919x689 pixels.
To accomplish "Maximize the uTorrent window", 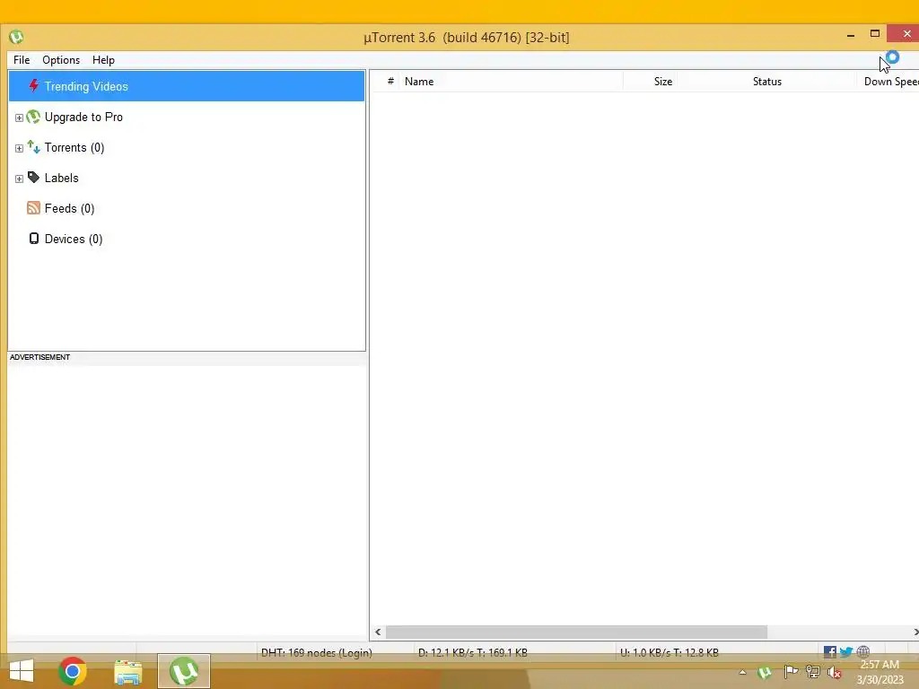I will coord(875,34).
